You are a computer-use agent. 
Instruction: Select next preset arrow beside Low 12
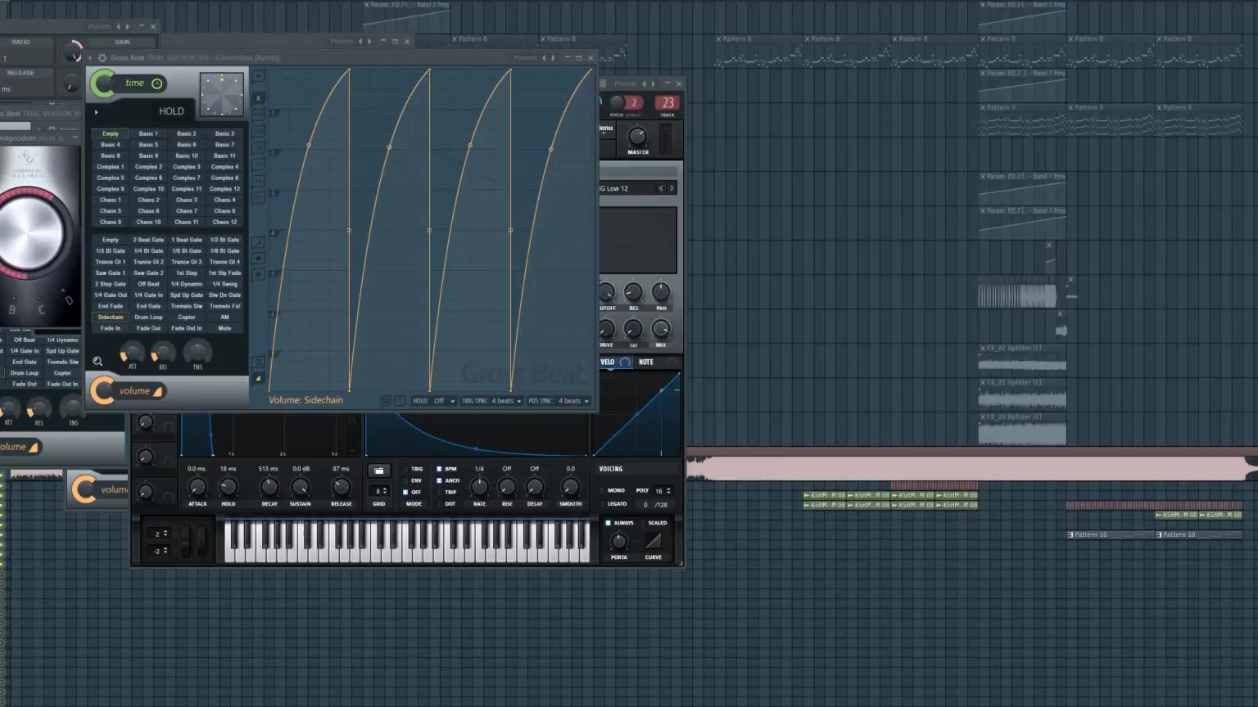[x=672, y=188]
